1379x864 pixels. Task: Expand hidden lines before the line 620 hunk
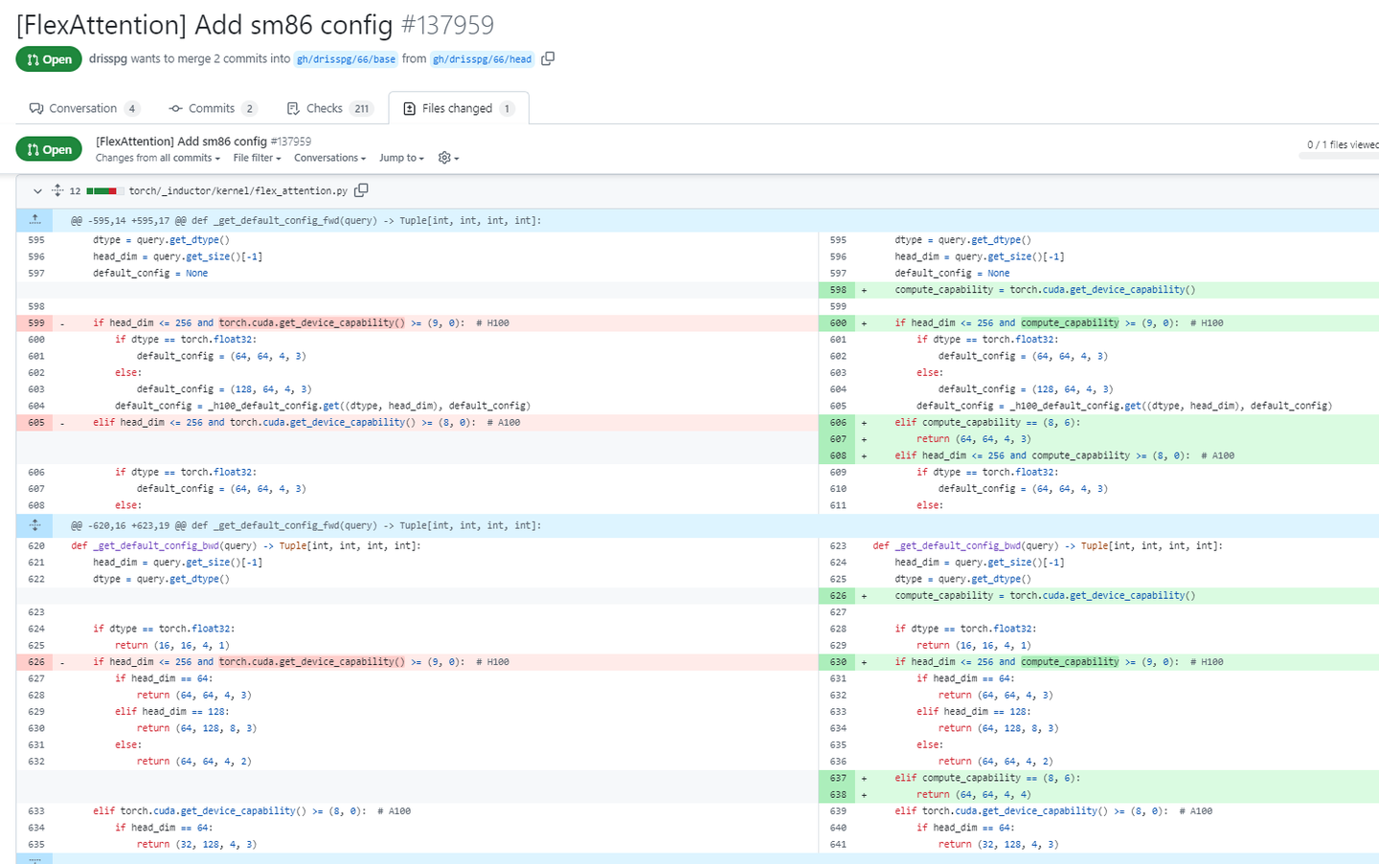34,525
